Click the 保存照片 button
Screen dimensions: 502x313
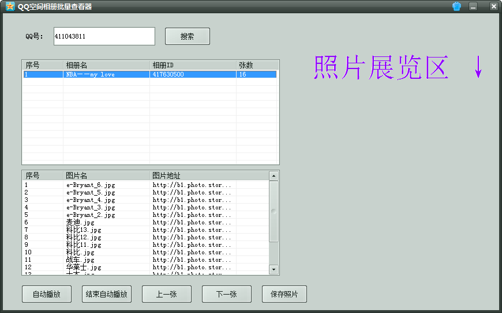284,294
